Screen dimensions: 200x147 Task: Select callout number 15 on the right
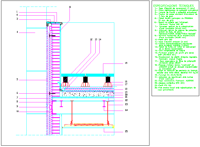[x=126, y=63]
